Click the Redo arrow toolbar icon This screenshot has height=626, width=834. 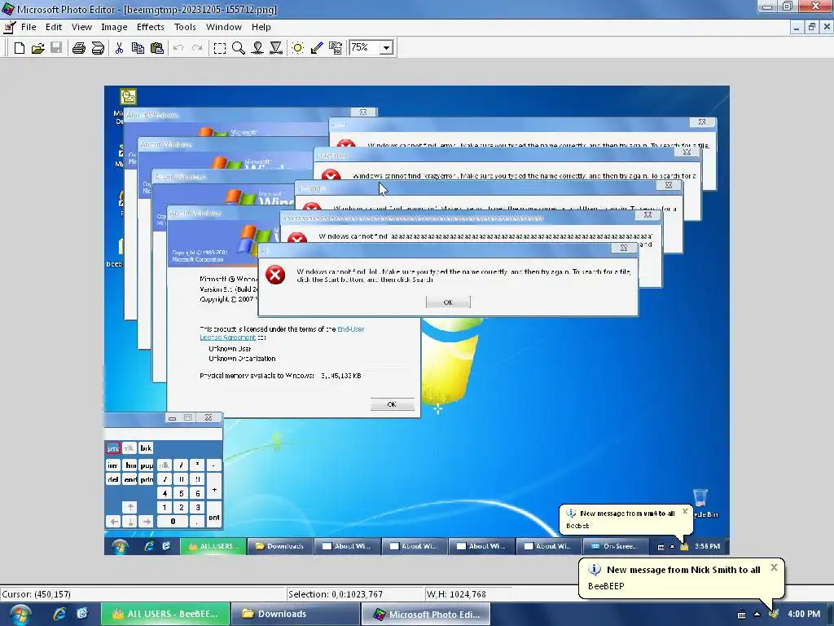coord(197,48)
